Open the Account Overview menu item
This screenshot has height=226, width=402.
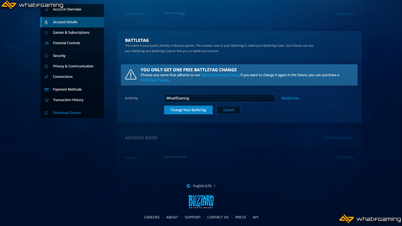(72, 9)
